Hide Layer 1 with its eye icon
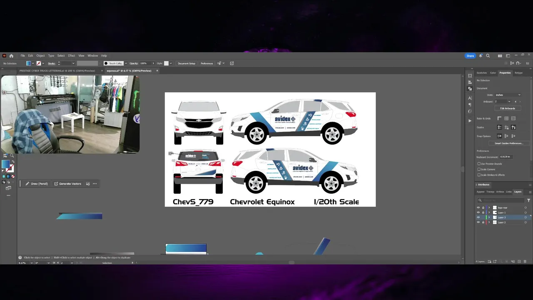This screenshot has width=533, height=300. [478, 212]
